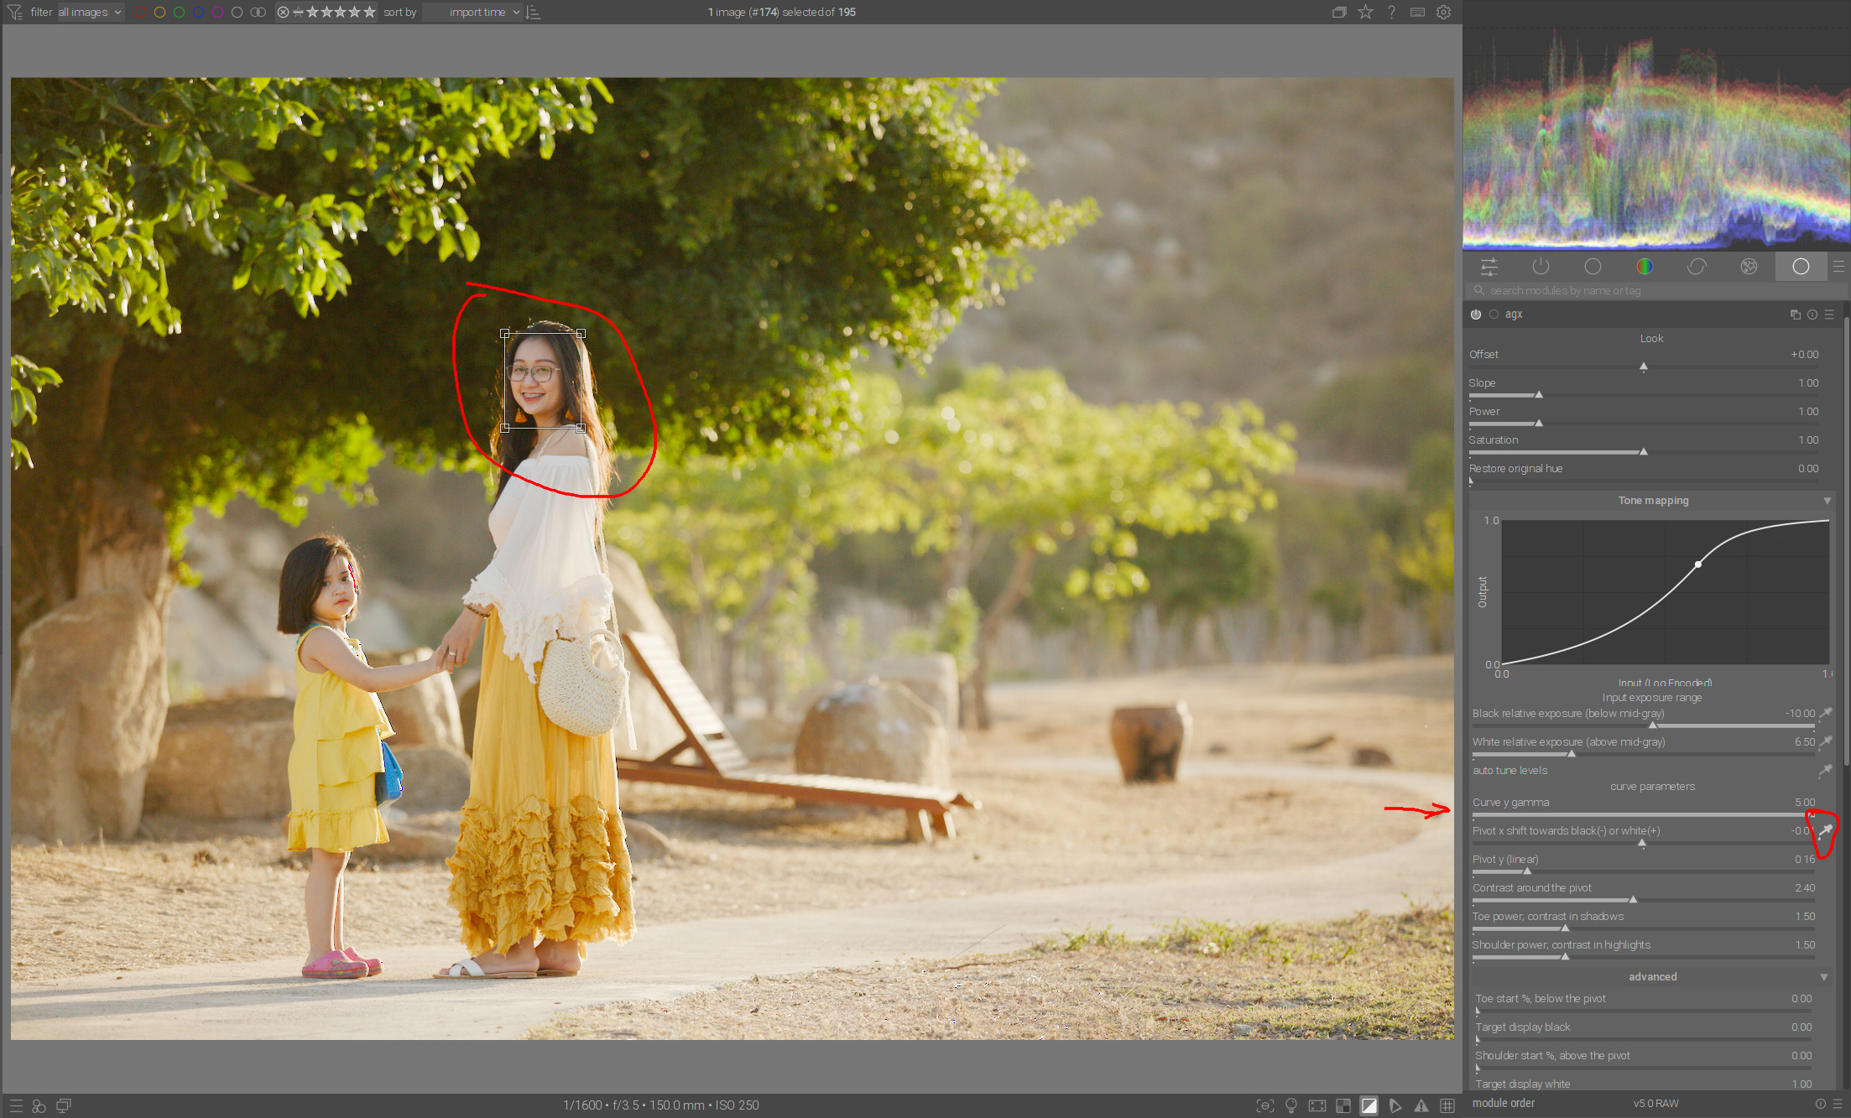1851x1118 pixels.
Task: Collapse the advanced section
Action: pos(1824,977)
